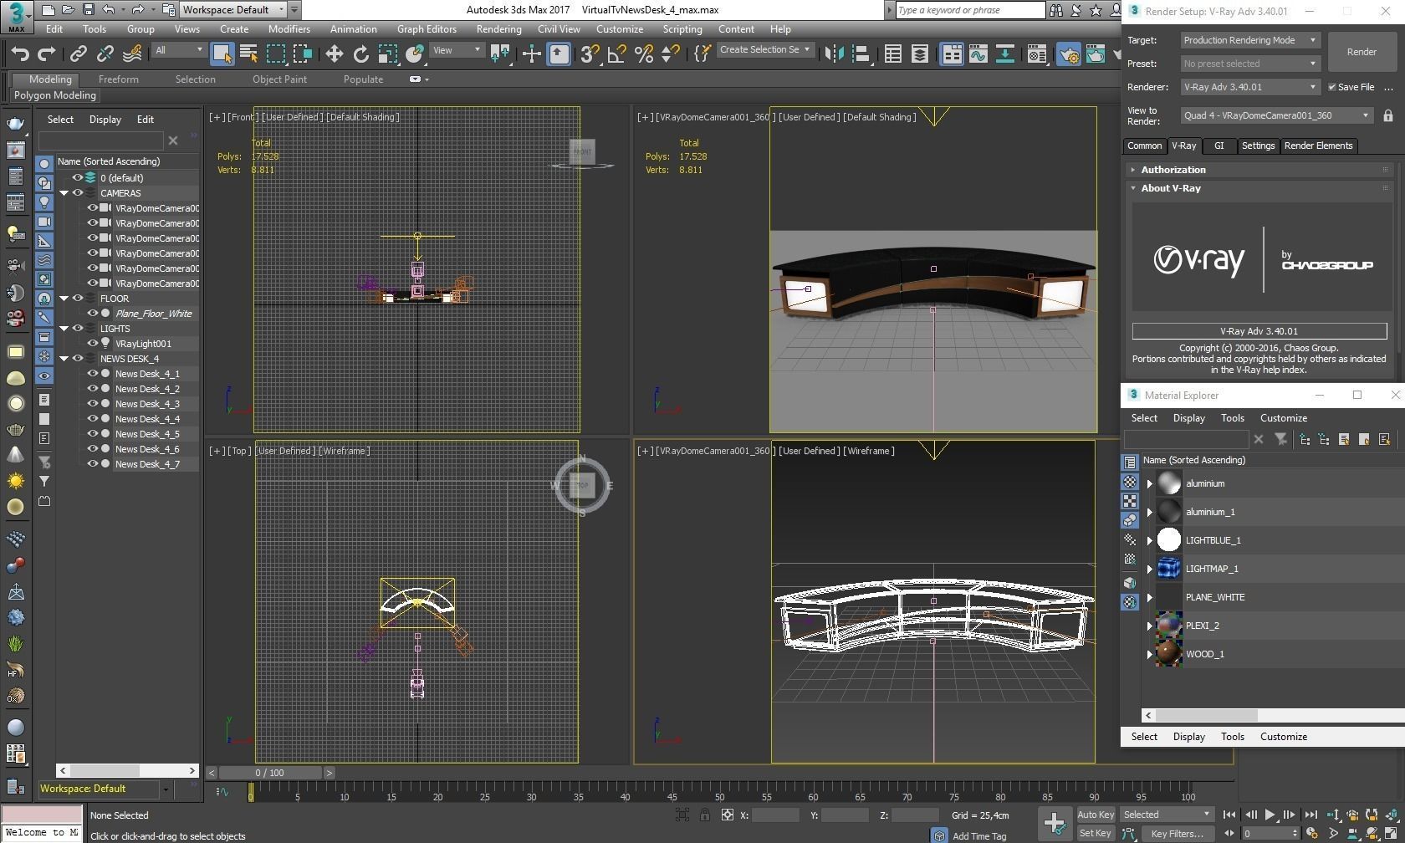
Task: Hide News Desk_4_1 eye icon
Action: point(93,374)
